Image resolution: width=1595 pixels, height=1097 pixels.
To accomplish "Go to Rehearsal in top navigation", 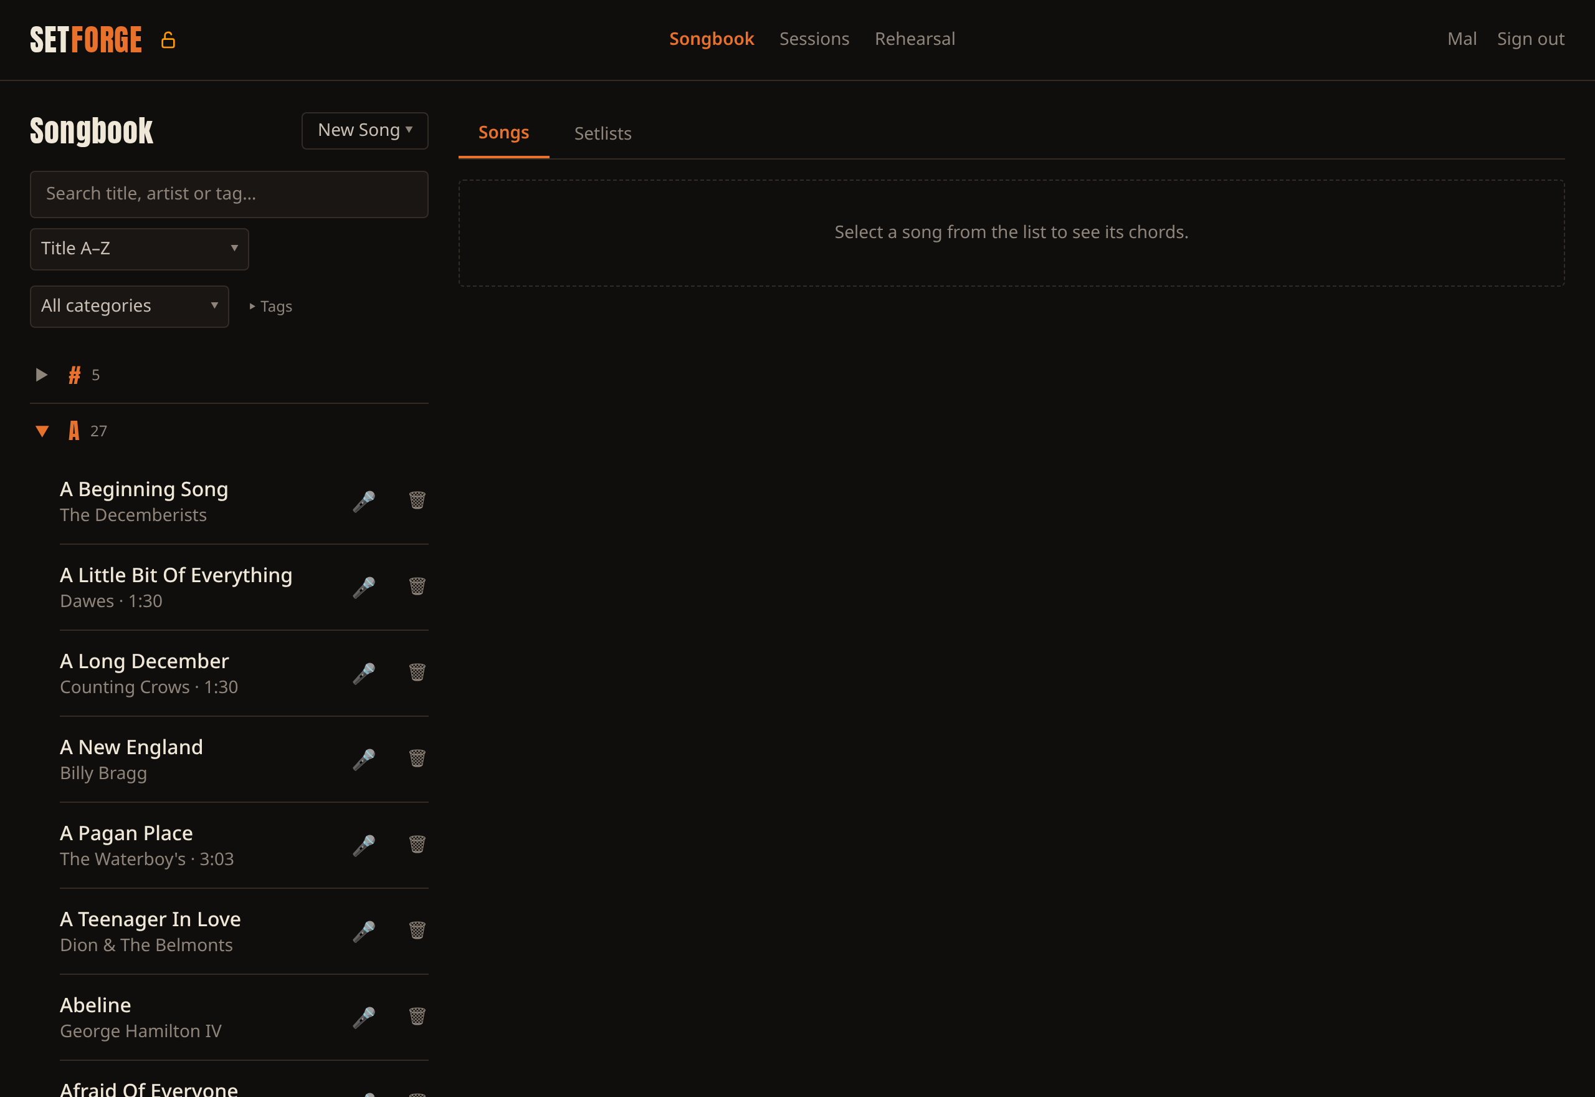I will coord(914,39).
